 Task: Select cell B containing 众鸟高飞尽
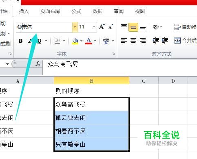click(91, 104)
